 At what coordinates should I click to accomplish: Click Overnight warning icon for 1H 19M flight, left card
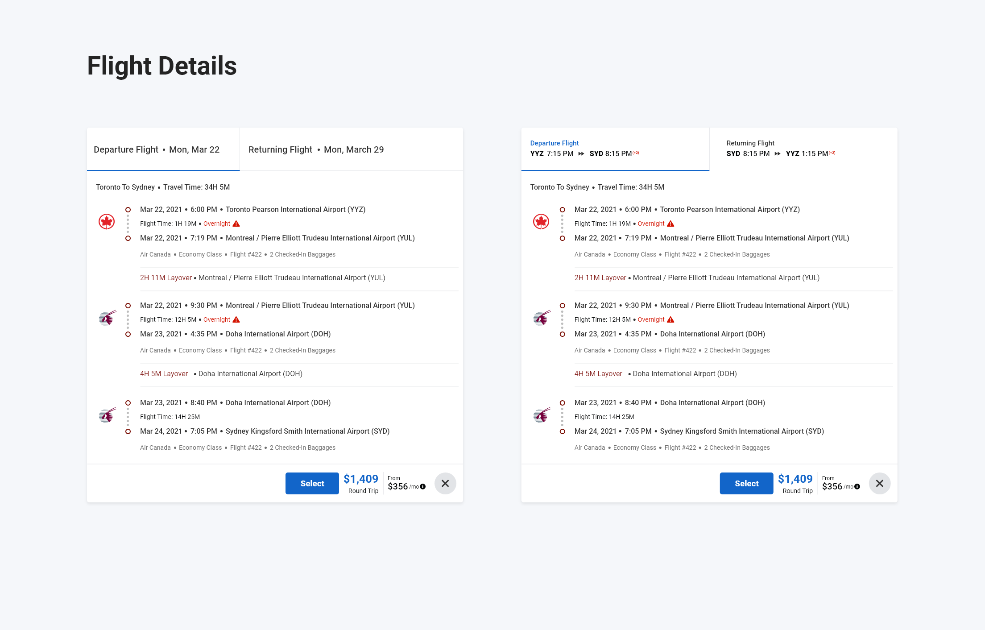236,224
